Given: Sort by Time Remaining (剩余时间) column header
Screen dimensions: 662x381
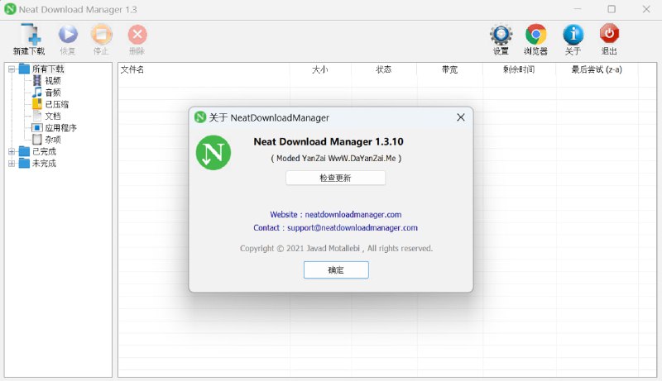Looking at the screenshot, I should pyautogui.click(x=519, y=69).
